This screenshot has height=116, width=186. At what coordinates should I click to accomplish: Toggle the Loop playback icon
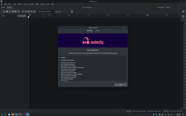coord(19,11)
